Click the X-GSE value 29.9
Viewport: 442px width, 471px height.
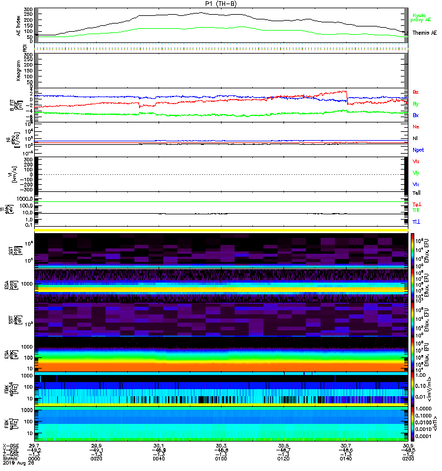(96, 446)
